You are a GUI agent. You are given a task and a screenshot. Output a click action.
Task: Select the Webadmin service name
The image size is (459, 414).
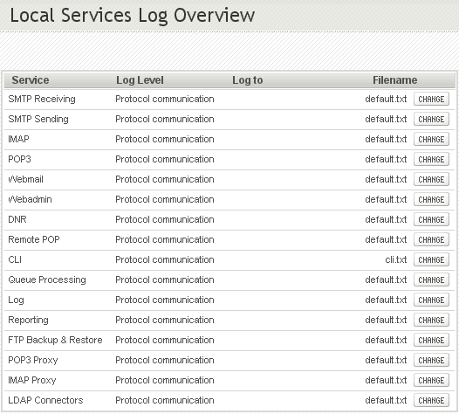pos(31,199)
